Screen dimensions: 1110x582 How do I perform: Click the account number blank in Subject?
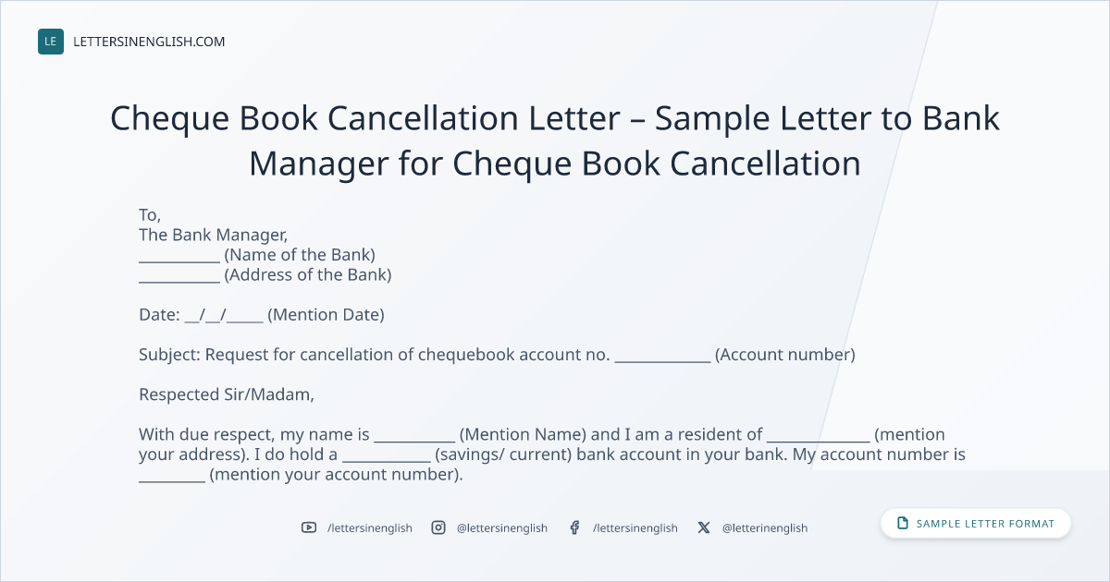tap(662, 357)
